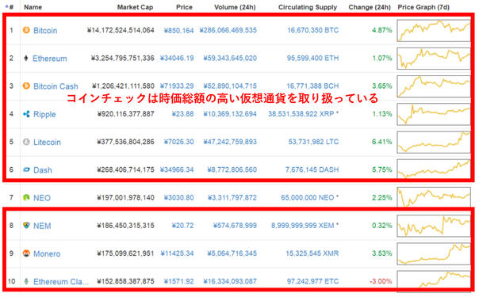
Task: Click Ripple price ¥23.88
Action: pyautogui.click(x=182, y=114)
